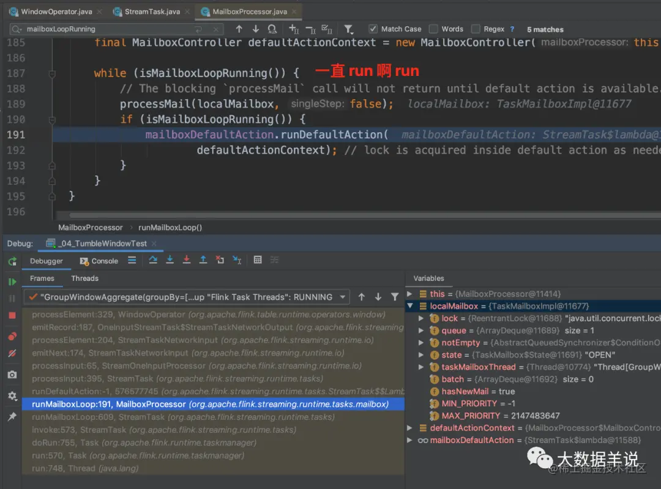Click the Evaluate Expression calculator icon

[x=258, y=260]
